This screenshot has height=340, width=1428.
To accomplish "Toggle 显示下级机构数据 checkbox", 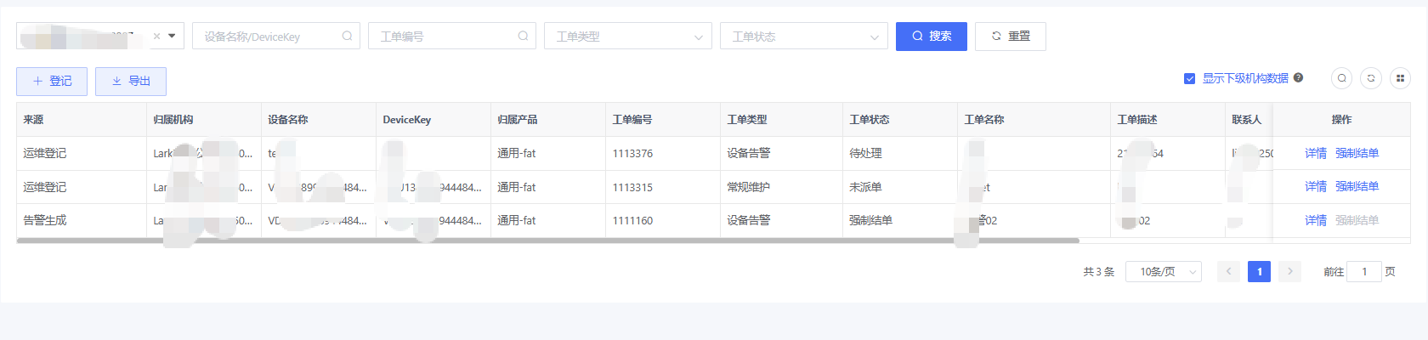I will (1189, 78).
